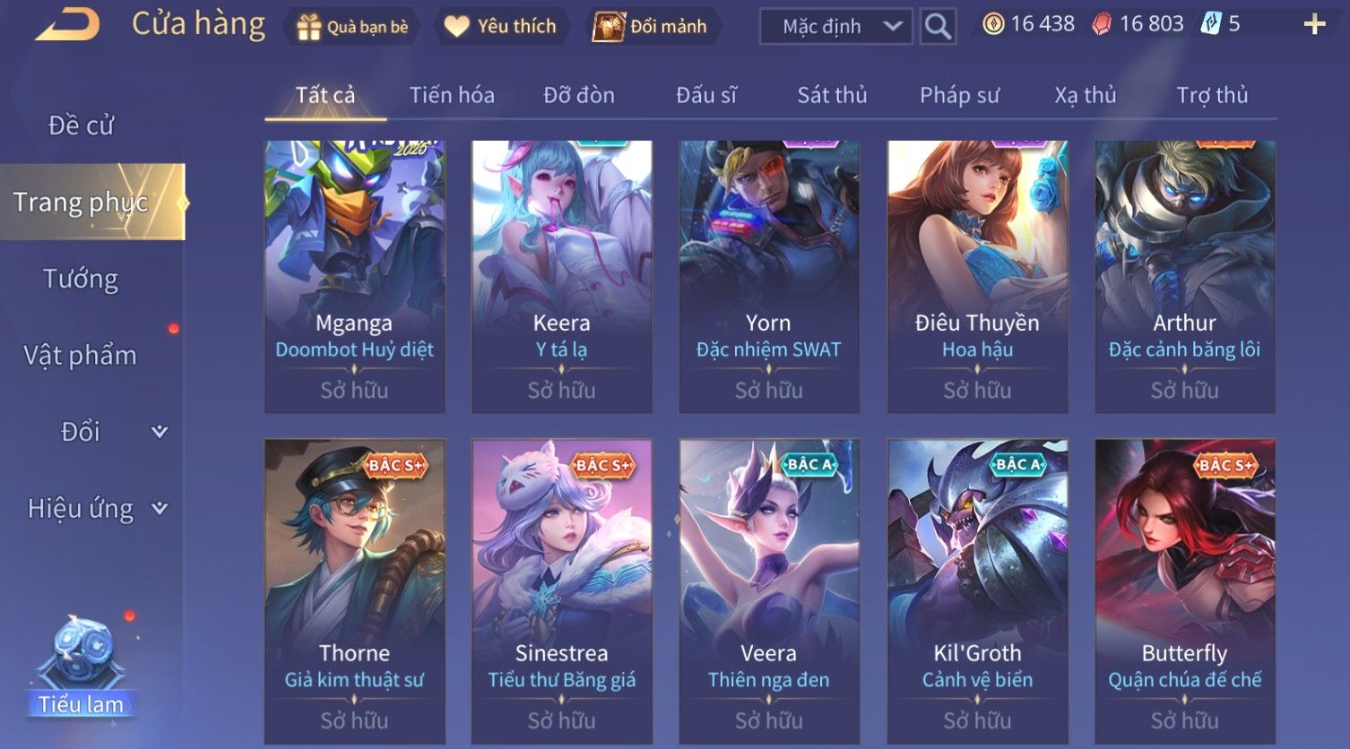Image resolution: width=1350 pixels, height=749 pixels.
Task: Select the Sát thủ filter tab
Action: (832, 95)
